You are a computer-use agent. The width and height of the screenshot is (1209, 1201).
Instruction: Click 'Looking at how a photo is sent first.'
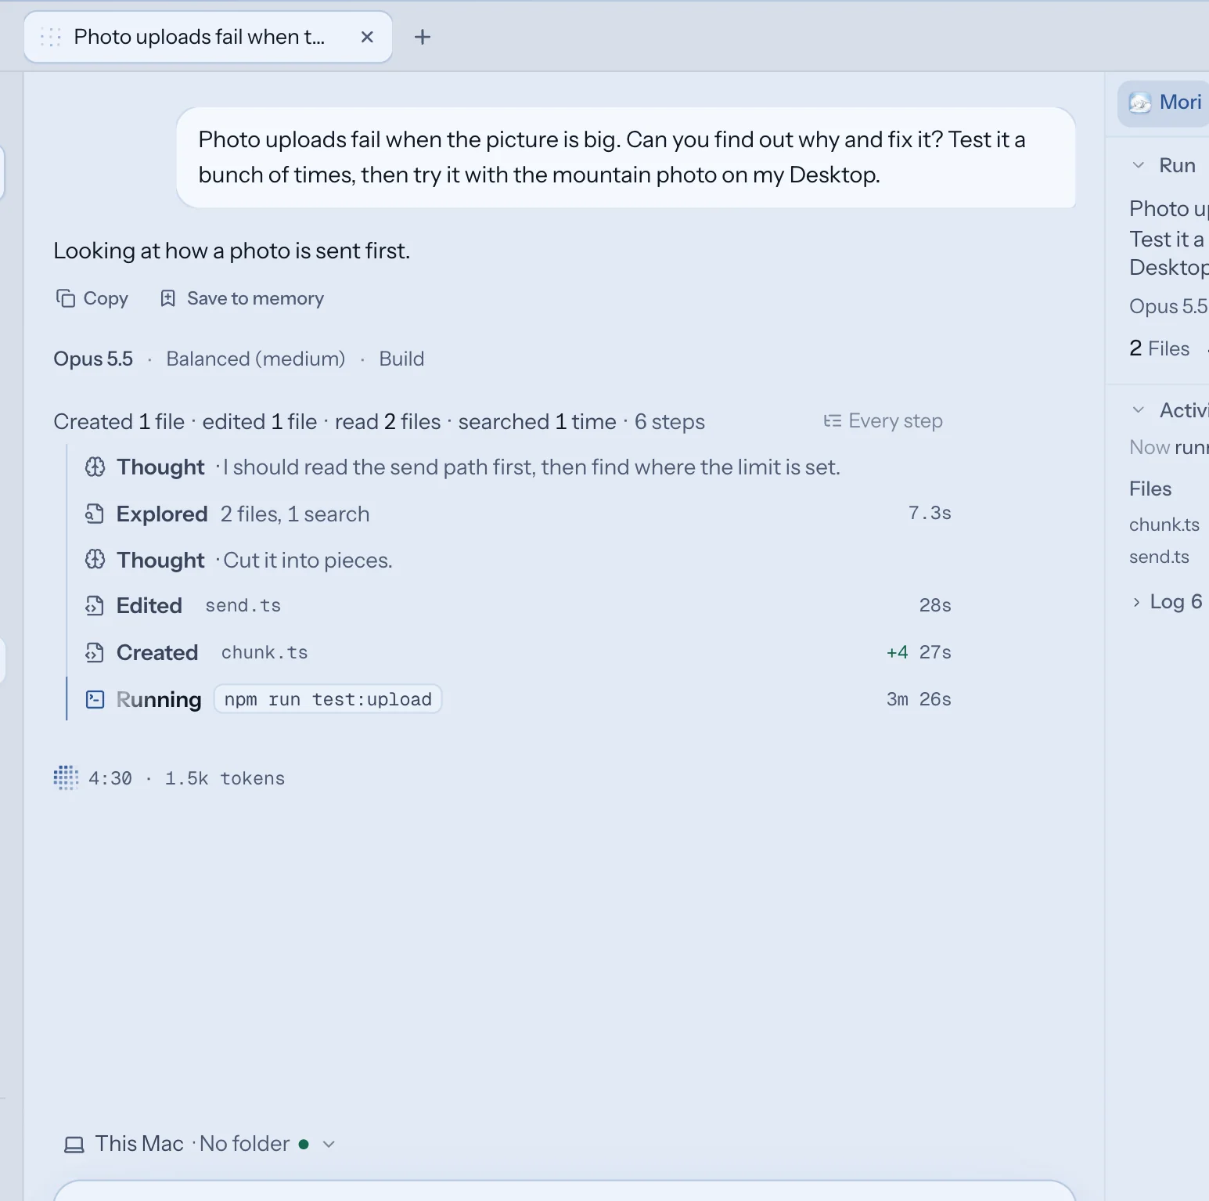tap(232, 251)
